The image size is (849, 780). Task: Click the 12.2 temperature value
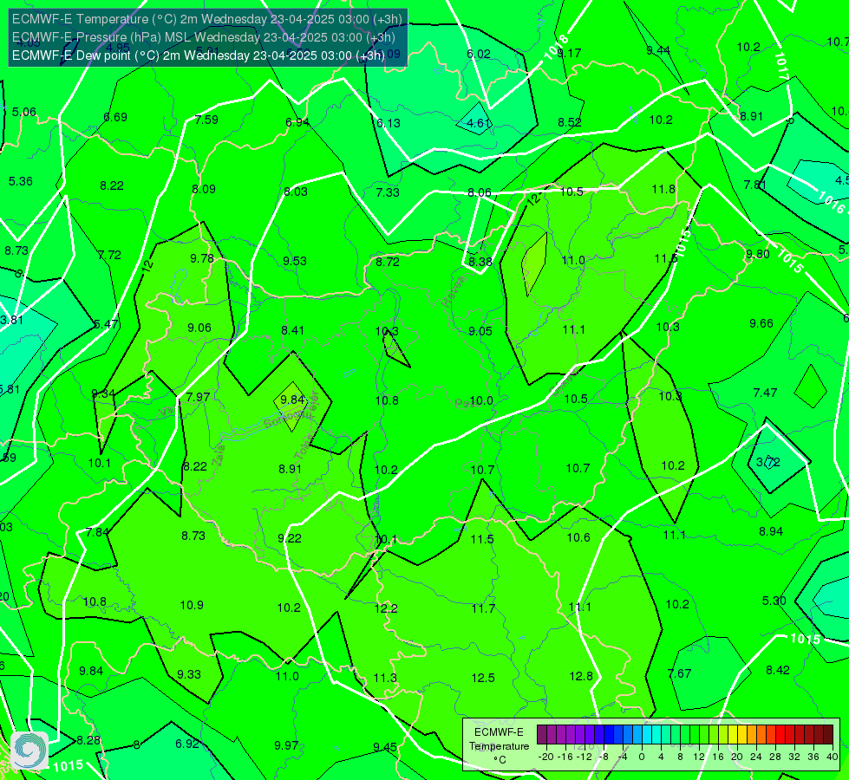pyautogui.click(x=386, y=608)
